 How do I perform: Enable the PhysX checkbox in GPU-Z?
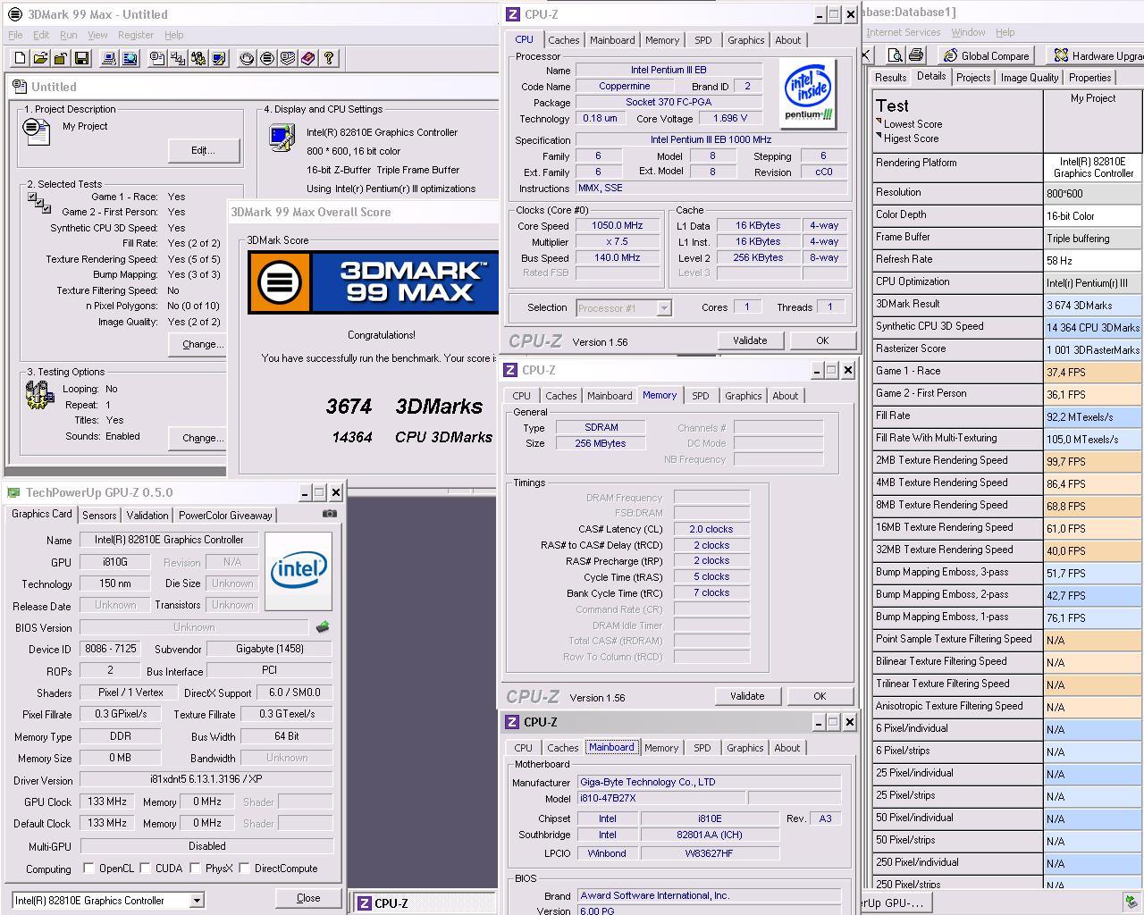coord(193,868)
